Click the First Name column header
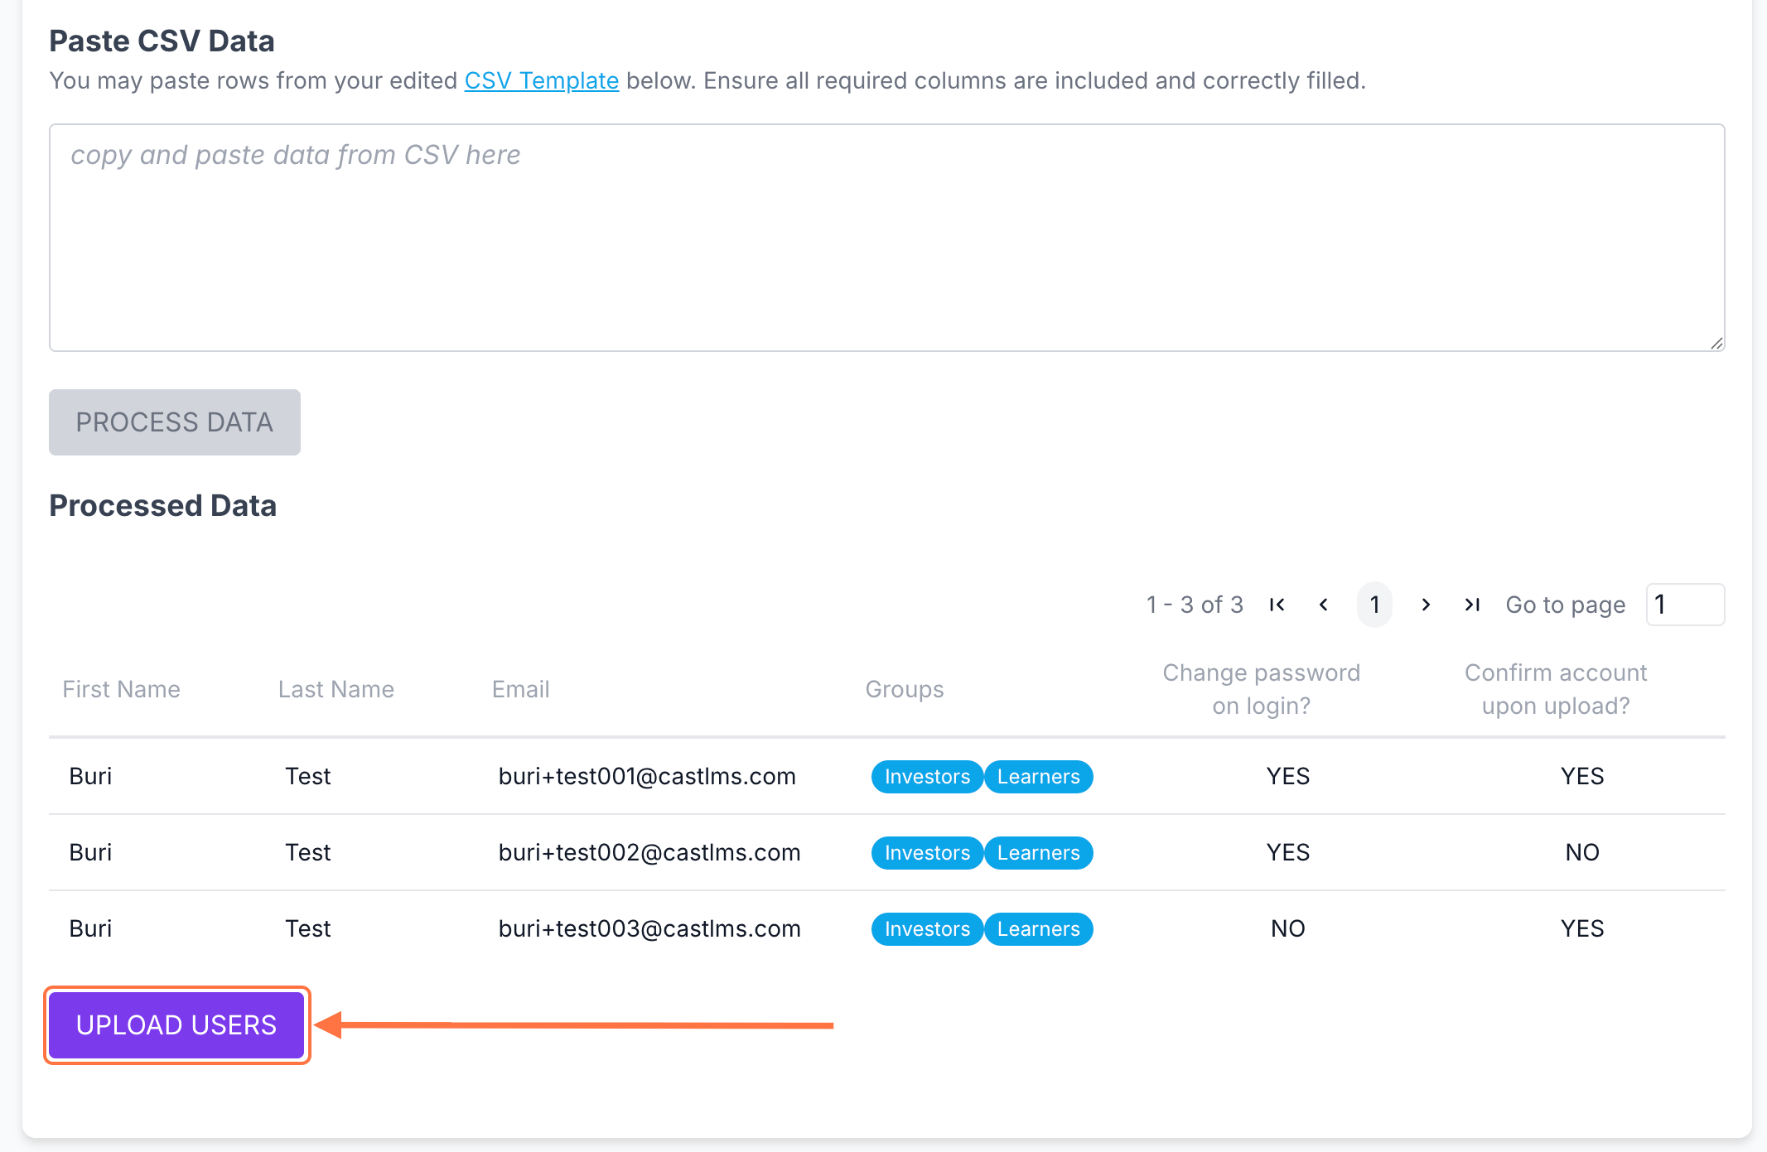The width and height of the screenshot is (1767, 1152). coord(121,689)
